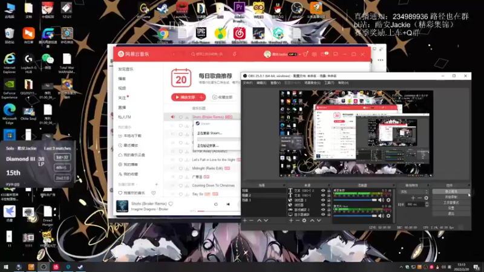Toggle visibility of 显示器捕获 source
The width and height of the screenshot is (484, 272).
(323, 214)
